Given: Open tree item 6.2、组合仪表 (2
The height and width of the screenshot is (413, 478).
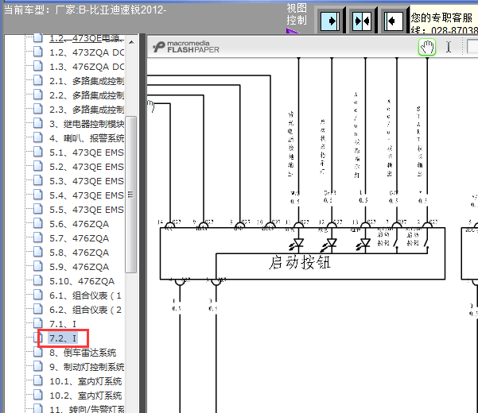Looking at the screenshot, I should pyautogui.click(x=85, y=310).
